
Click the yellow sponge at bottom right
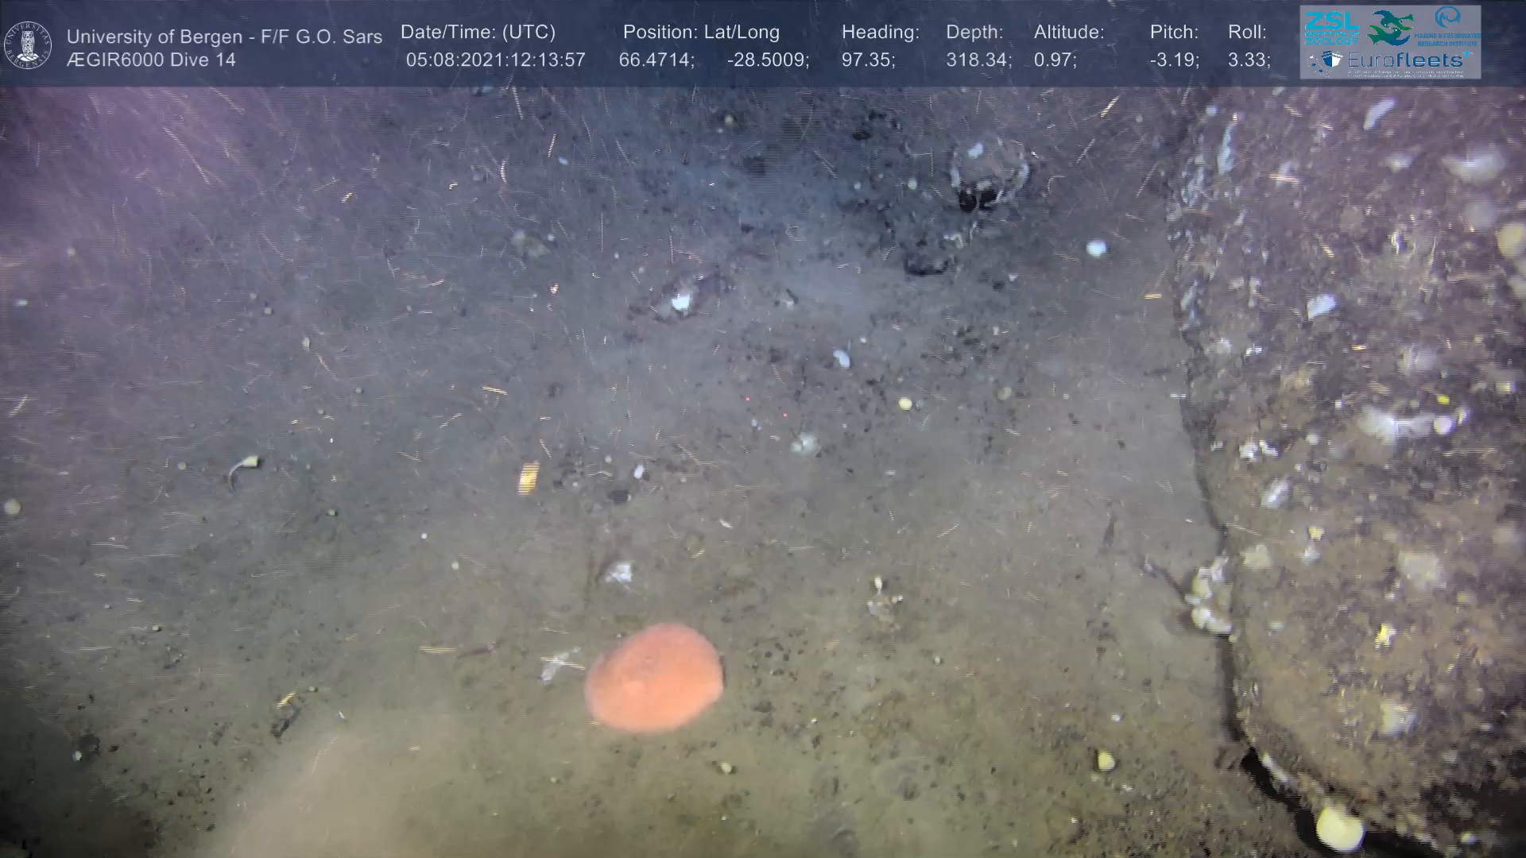pyautogui.click(x=1339, y=828)
